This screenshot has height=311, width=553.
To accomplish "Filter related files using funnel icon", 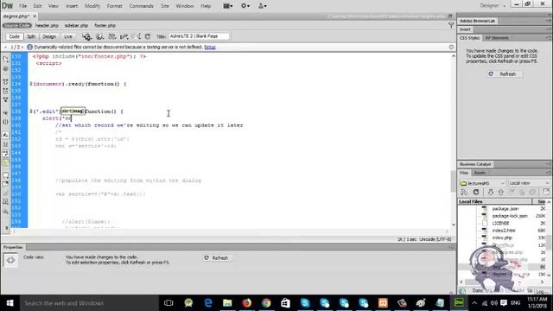I will coord(451,25).
